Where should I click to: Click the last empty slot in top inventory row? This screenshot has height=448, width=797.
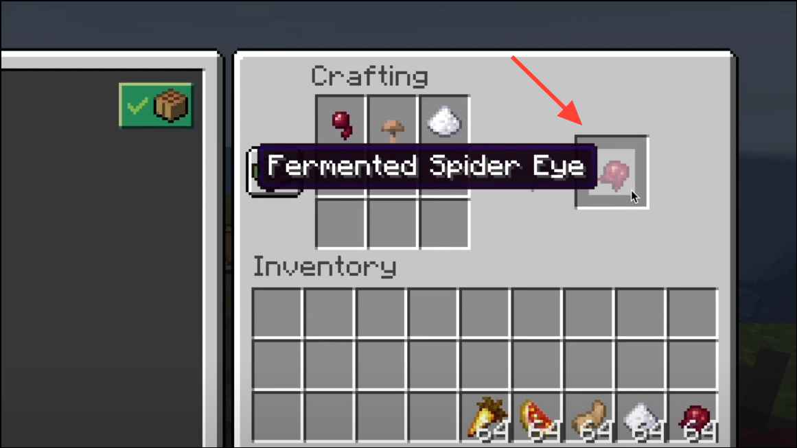[x=693, y=313]
